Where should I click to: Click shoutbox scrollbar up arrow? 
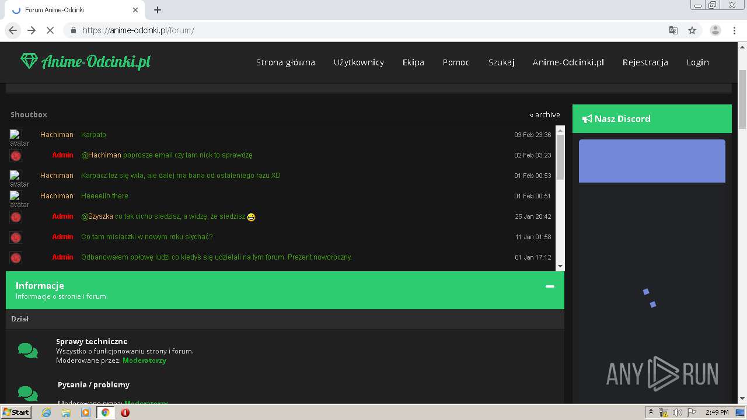(560, 129)
